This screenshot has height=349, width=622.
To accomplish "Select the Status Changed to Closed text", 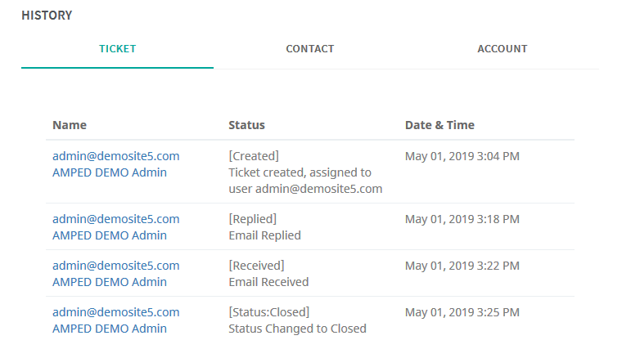I will coord(298,329).
